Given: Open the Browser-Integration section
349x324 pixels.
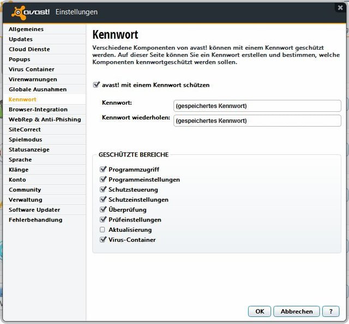Looking at the screenshot, I should (x=38, y=110).
